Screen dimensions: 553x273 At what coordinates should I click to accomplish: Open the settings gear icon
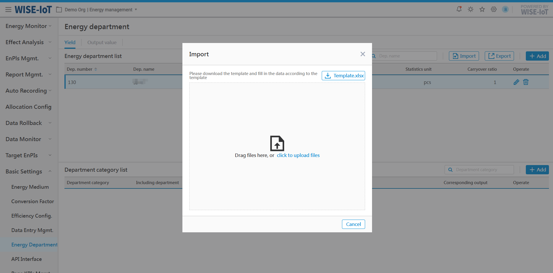pyautogui.click(x=494, y=9)
